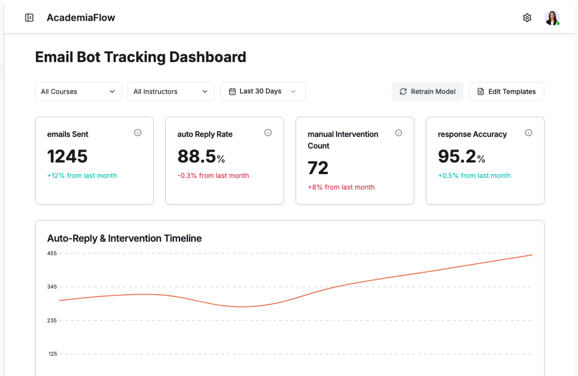The height and width of the screenshot is (376, 578).
Task: Click info icon on response Accuracy card
Action: click(528, 133)
